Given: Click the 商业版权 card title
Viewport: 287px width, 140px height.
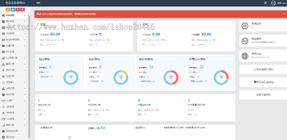Looking at the screenshot, I should tap(256, 39).
